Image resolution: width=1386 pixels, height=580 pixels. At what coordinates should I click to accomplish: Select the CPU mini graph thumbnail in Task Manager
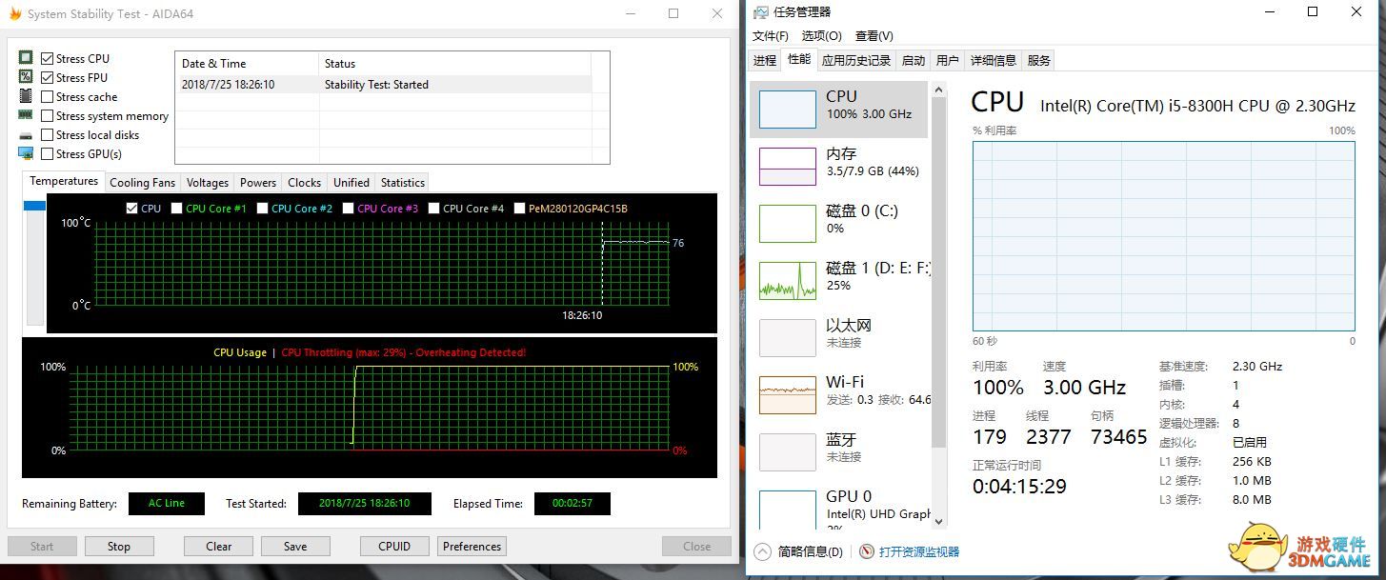(x=788, y=110)
